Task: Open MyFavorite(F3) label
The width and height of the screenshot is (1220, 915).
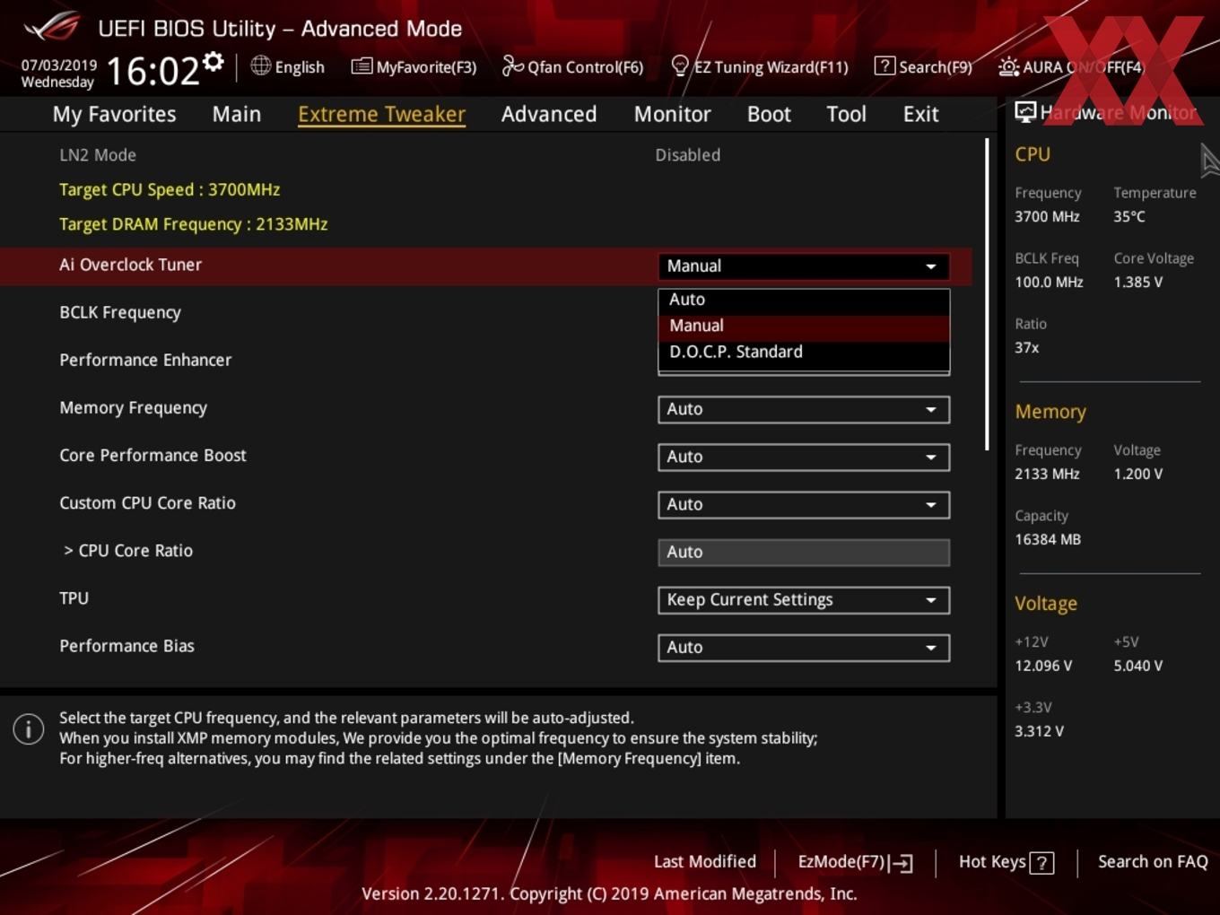Action: [x=426, y=66]
